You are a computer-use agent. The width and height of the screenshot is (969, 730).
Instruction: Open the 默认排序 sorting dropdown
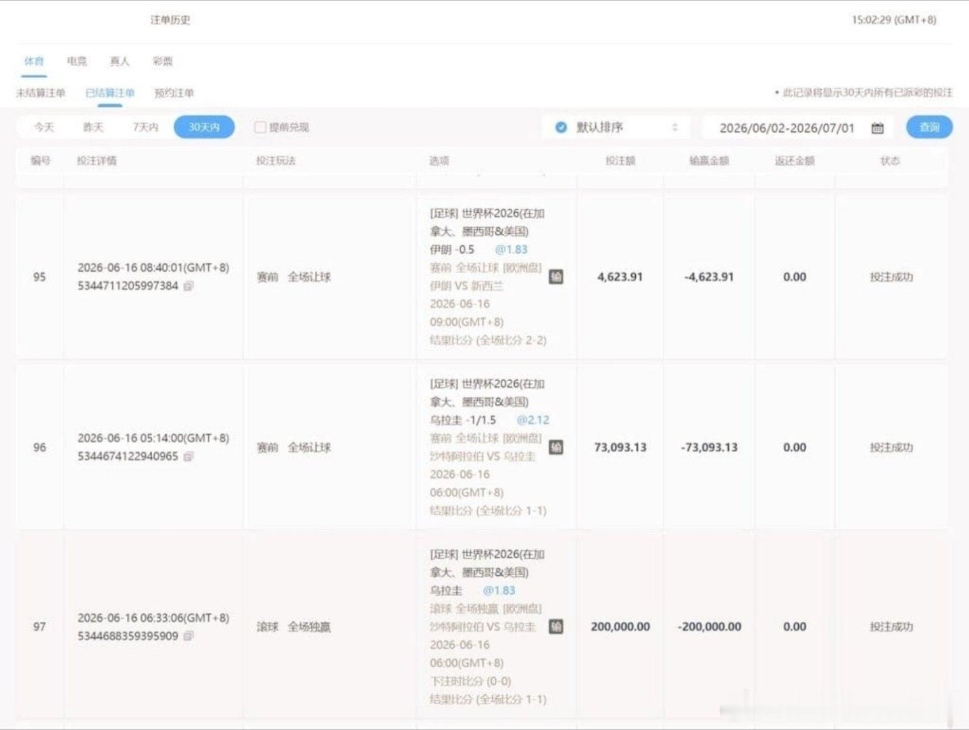[x=616, y=127]
